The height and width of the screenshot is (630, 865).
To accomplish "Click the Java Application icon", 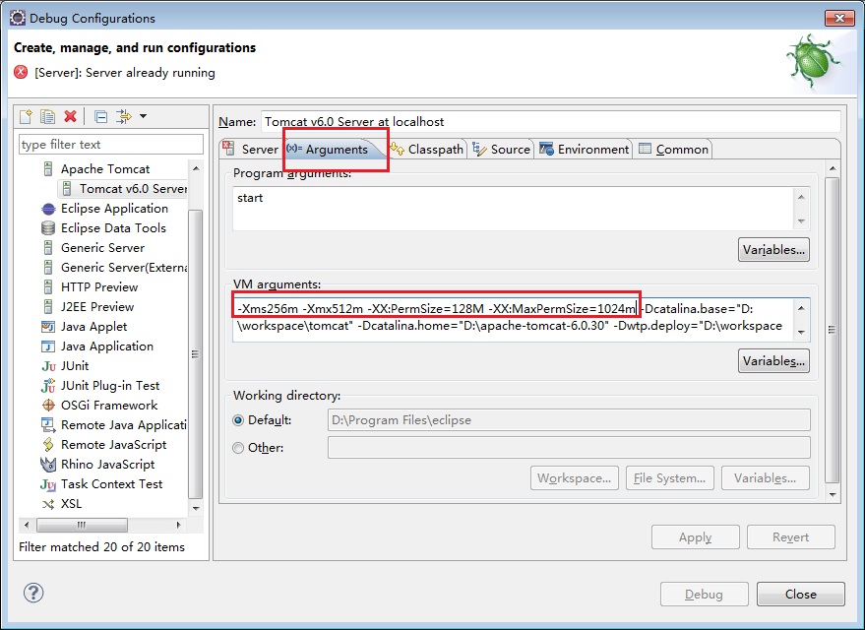I will pyautogui.click(x=48, y=346).
